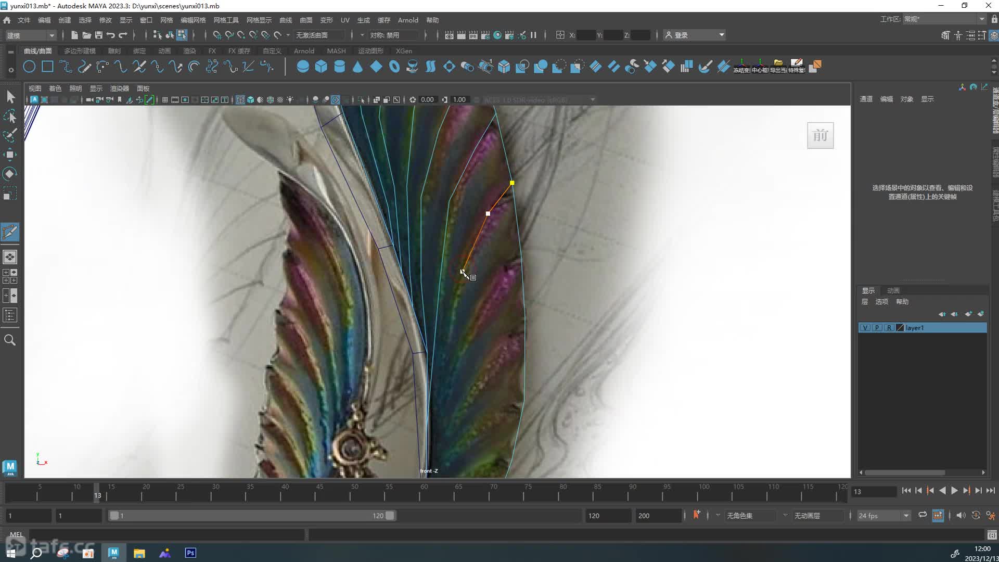Viewport: 999px width, 562px height.
Task: Switch to the 多边形建模 shelf tab
Action: coord(80,51)
